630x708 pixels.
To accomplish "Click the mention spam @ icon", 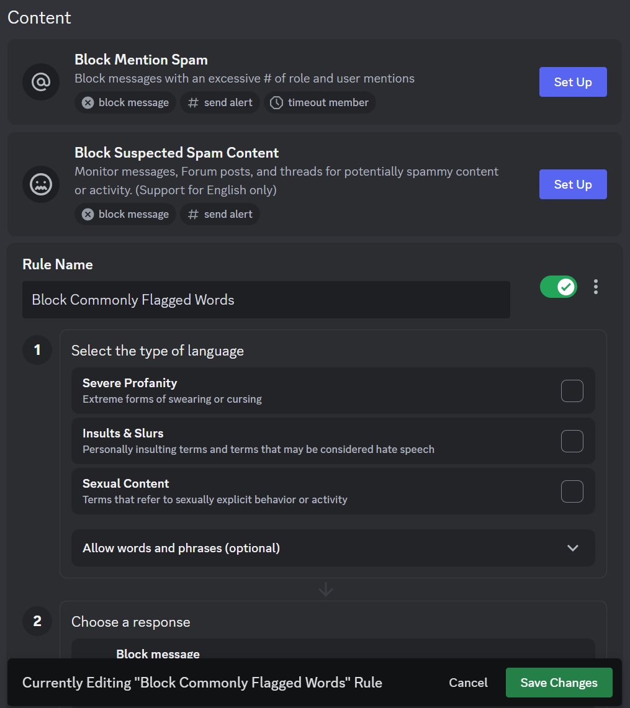I will [x=40, y=81].
